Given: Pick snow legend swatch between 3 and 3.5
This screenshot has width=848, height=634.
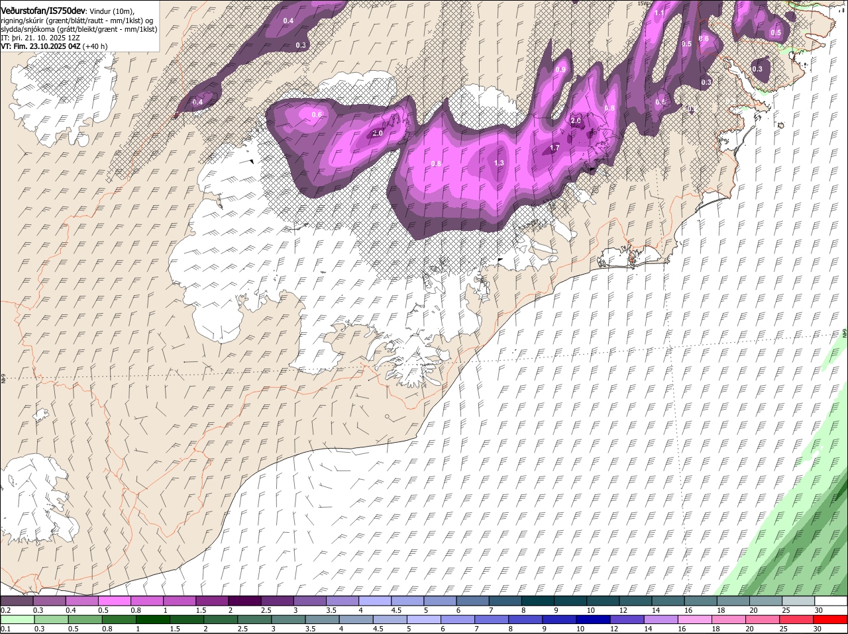Looking at the screenshot, I should point(310,601).
